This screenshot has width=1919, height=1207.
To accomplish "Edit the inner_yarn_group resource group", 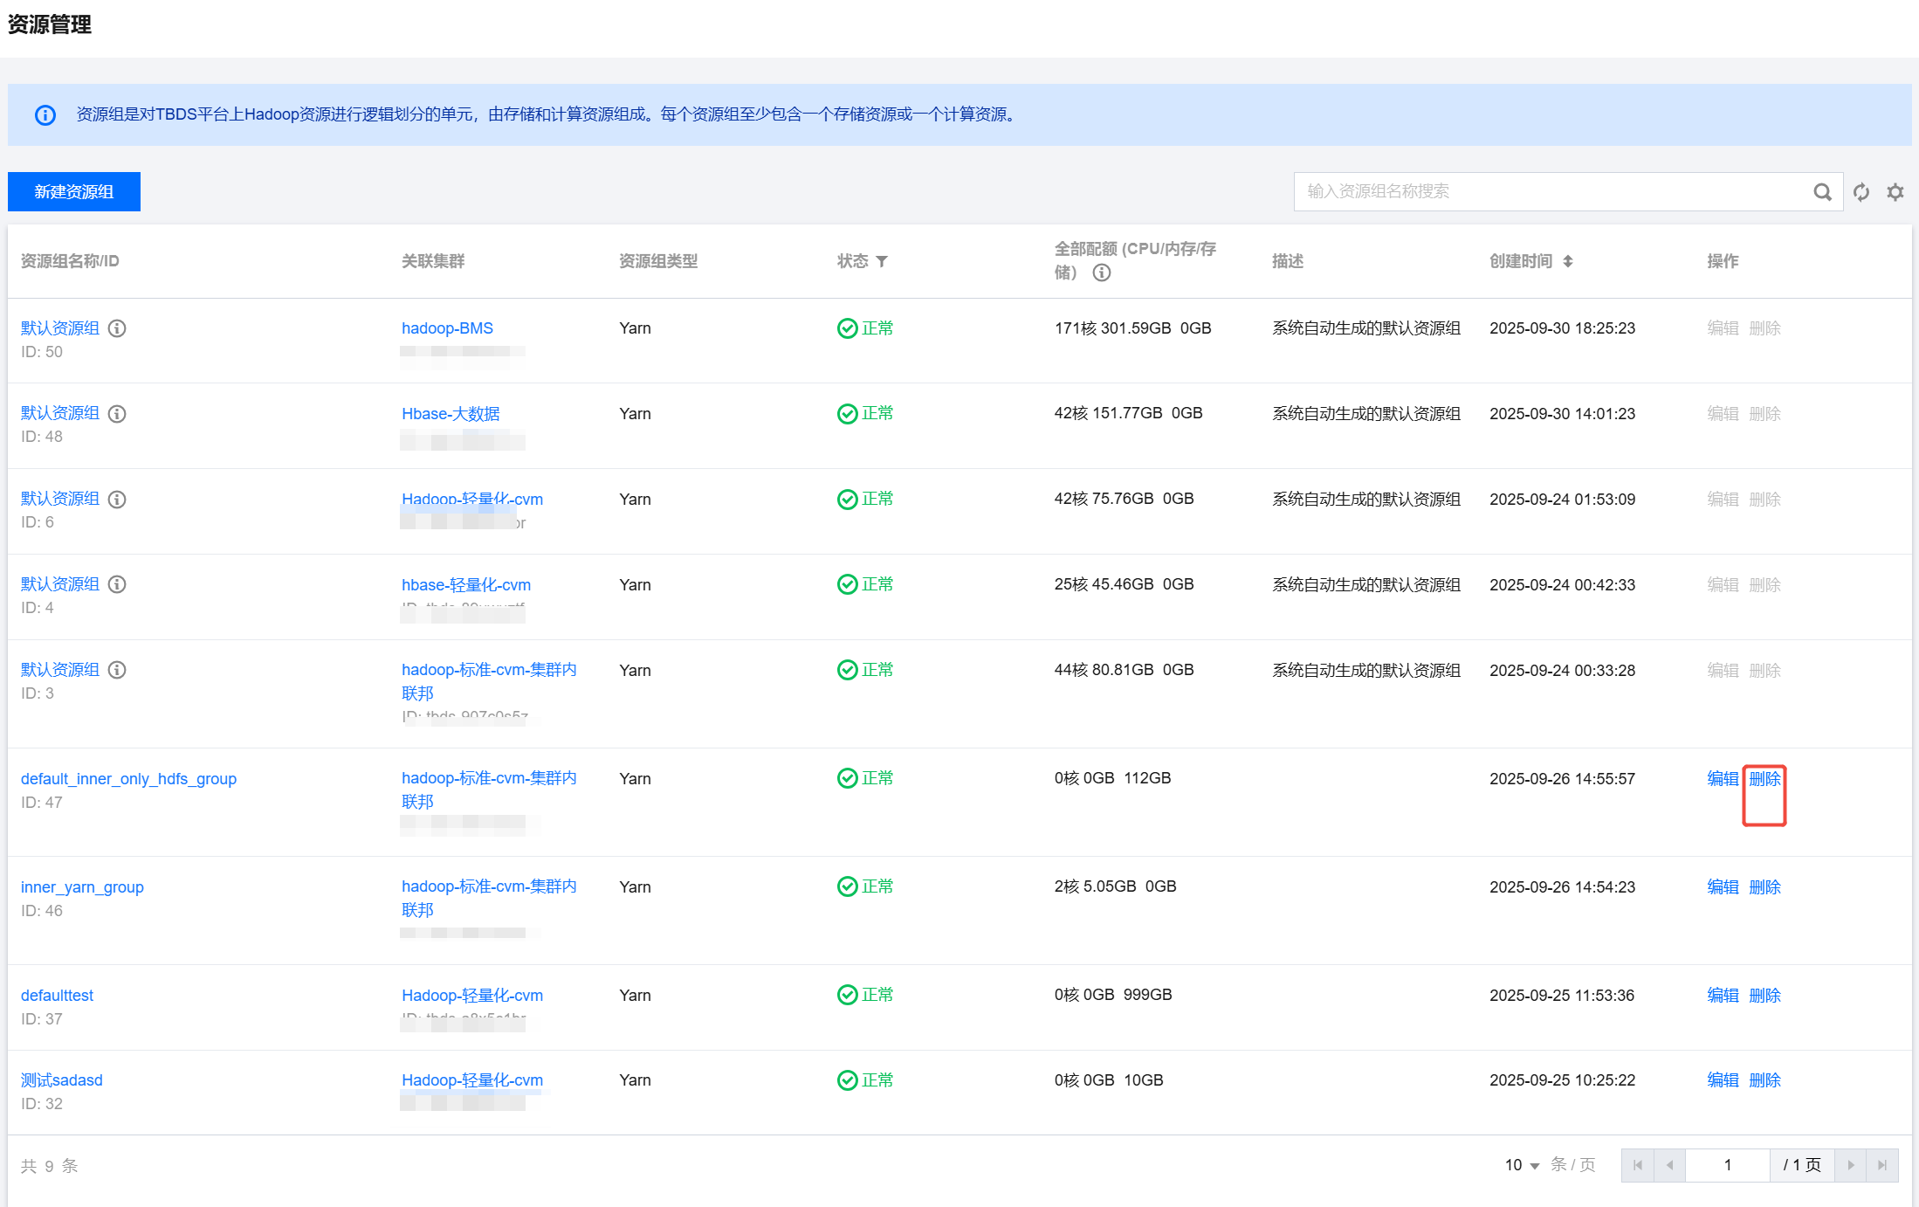I will (x=1723, y=886).
